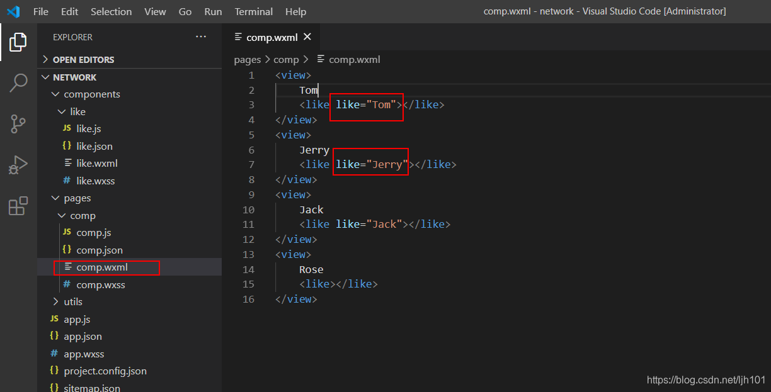This screenshot has width=771, height=392.
Task: Open the Help menu
Action: [x=295, y=11]
